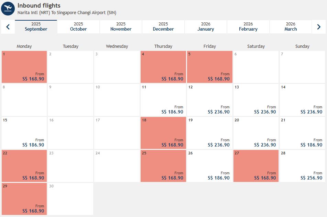
Task: Switch to March 2026 tab
Action: (291, 27)
